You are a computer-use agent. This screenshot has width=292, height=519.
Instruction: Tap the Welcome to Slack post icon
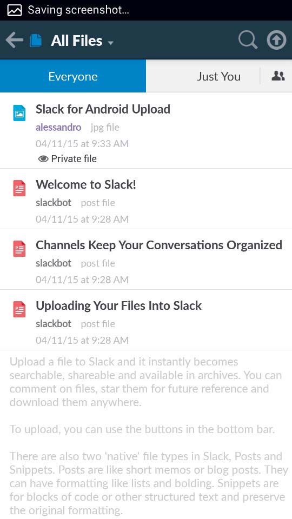click(19, 188)
